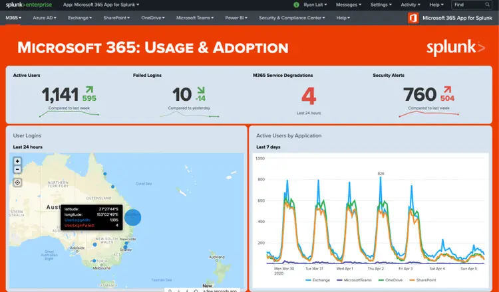Click the UserLoggedIn tooltip entry
Image resolution: width=499 pixels, height=292 pixels.
[x=91, y=220]
